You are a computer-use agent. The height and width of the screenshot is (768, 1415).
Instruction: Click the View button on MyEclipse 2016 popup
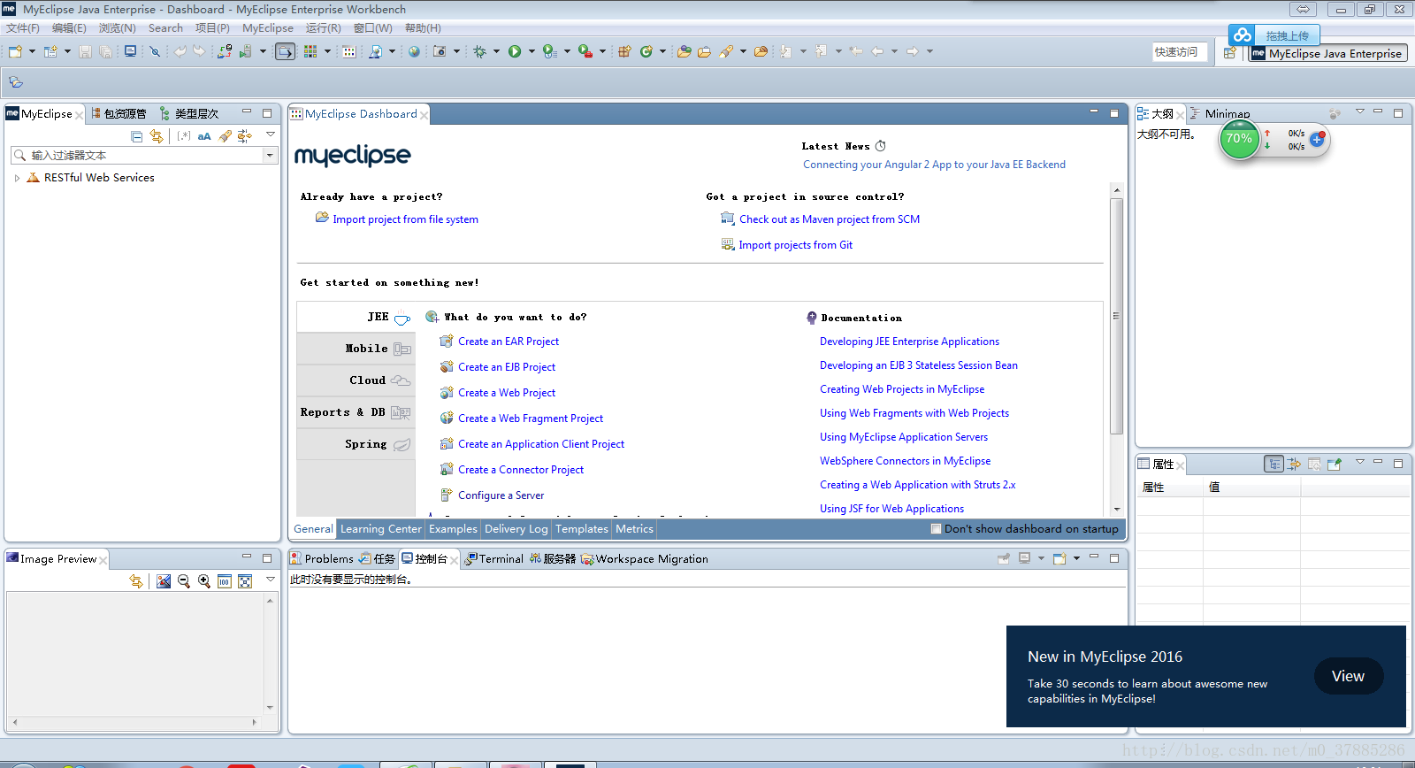coord(1348,676)
